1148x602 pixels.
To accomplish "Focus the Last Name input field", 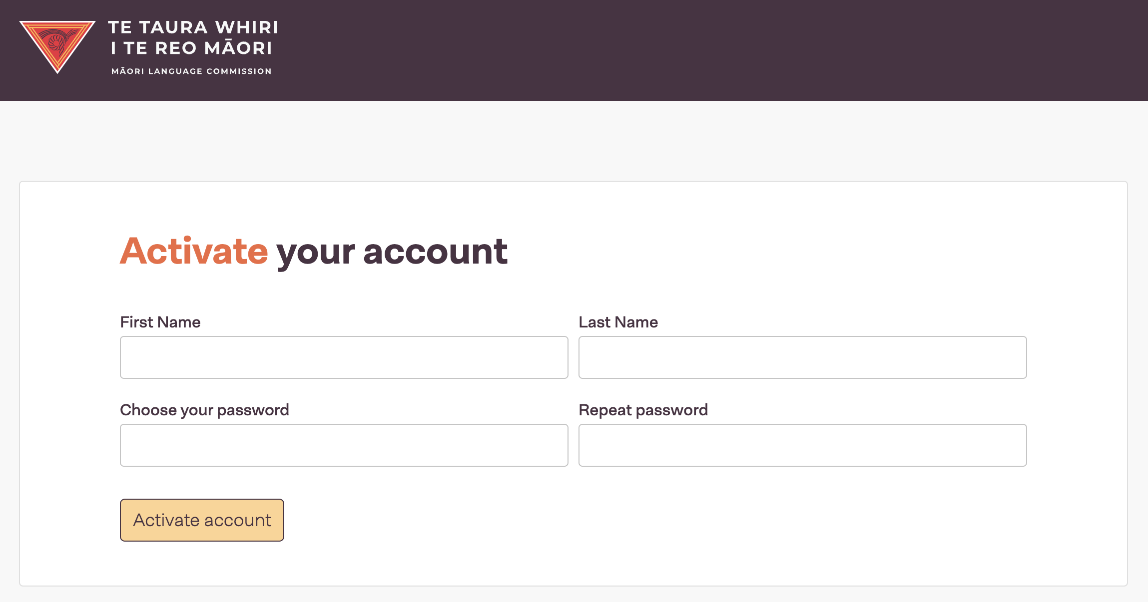I will click(x=802, y=357).
